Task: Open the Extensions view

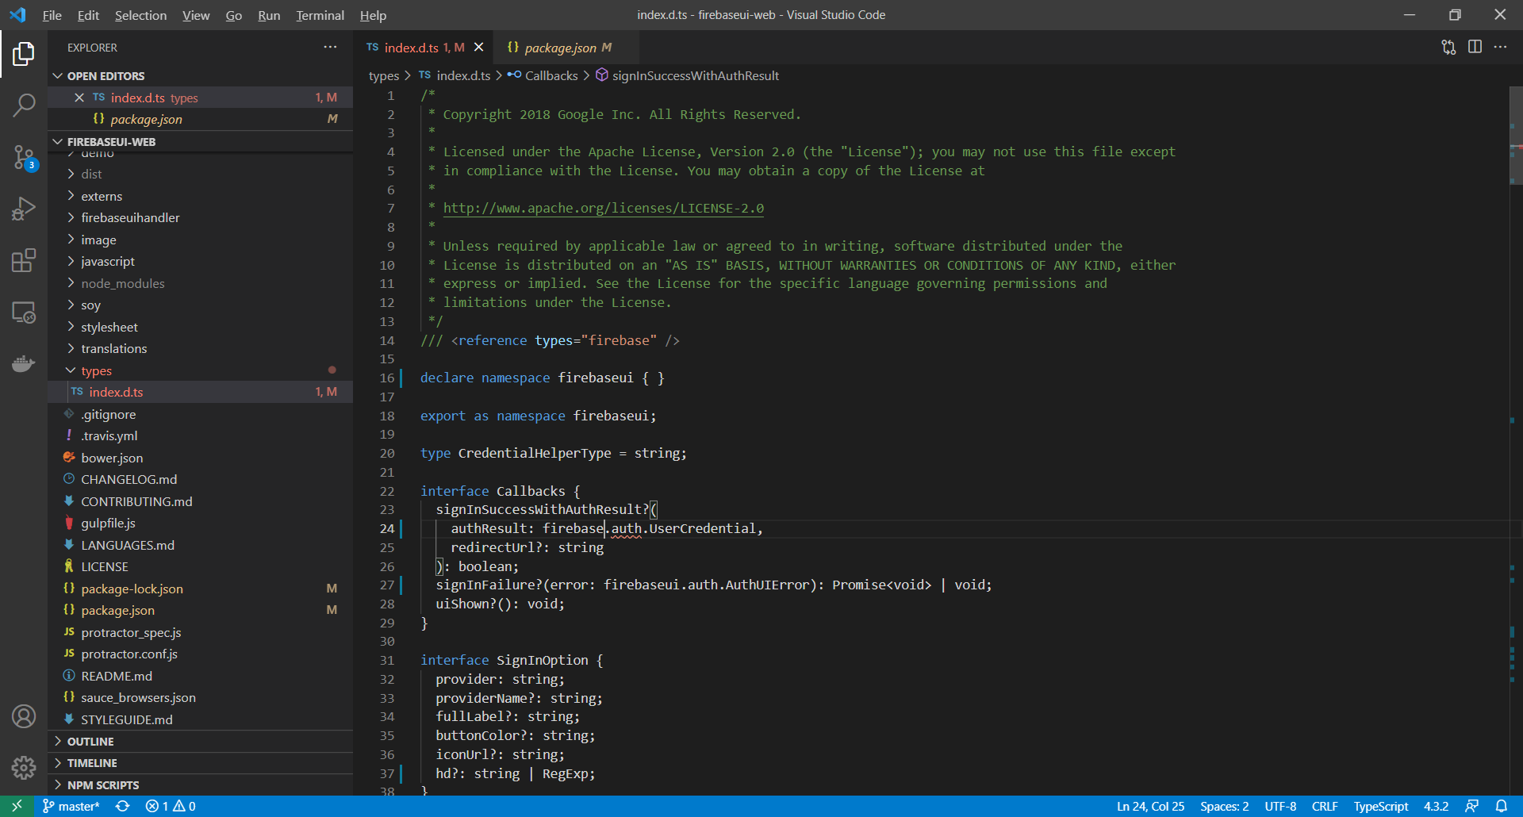Action: [x=24, y=261]
